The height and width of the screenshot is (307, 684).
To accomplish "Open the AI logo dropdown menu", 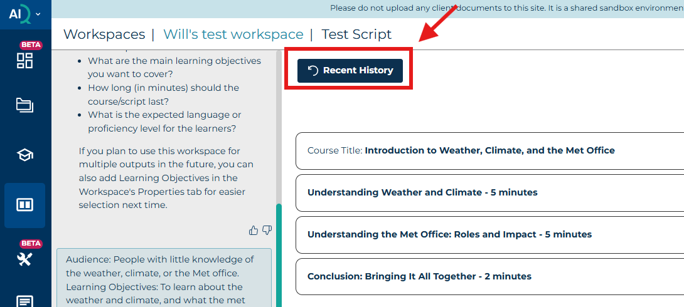I will (x=25, y=14).
